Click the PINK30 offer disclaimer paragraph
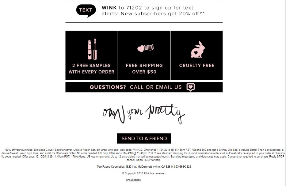This screenshot has width=286, height=186. [143, 155]
